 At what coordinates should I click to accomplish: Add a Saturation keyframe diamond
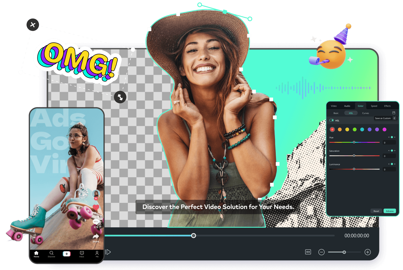392,150
